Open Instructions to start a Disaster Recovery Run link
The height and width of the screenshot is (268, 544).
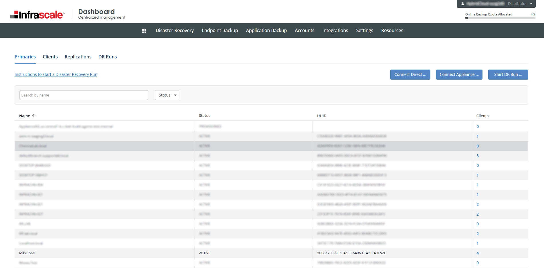(x=56, y=74)
